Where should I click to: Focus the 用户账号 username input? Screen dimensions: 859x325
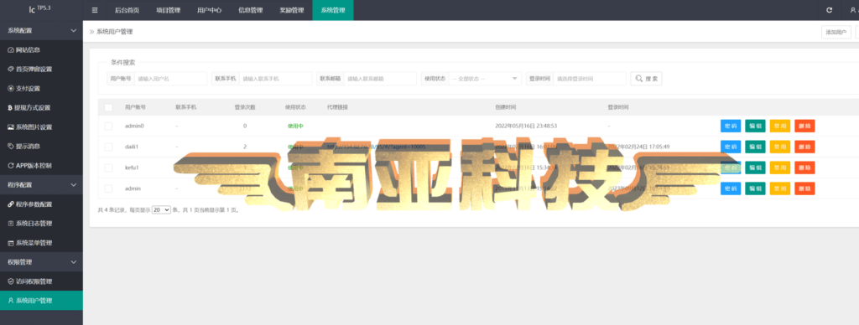click(171, 79)
